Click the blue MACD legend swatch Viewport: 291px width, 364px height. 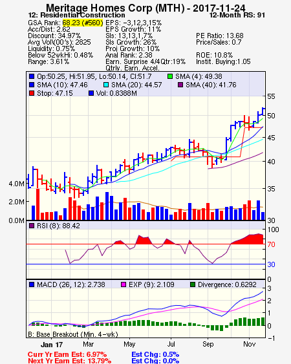pos(32,284)
